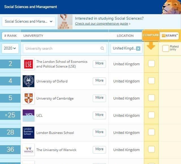Click the University of Warwick logo
This screenshot has width=181, height=164.
tap(29, 150)
